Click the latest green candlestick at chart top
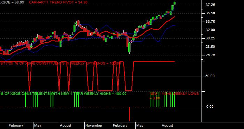 click(175, 3)
